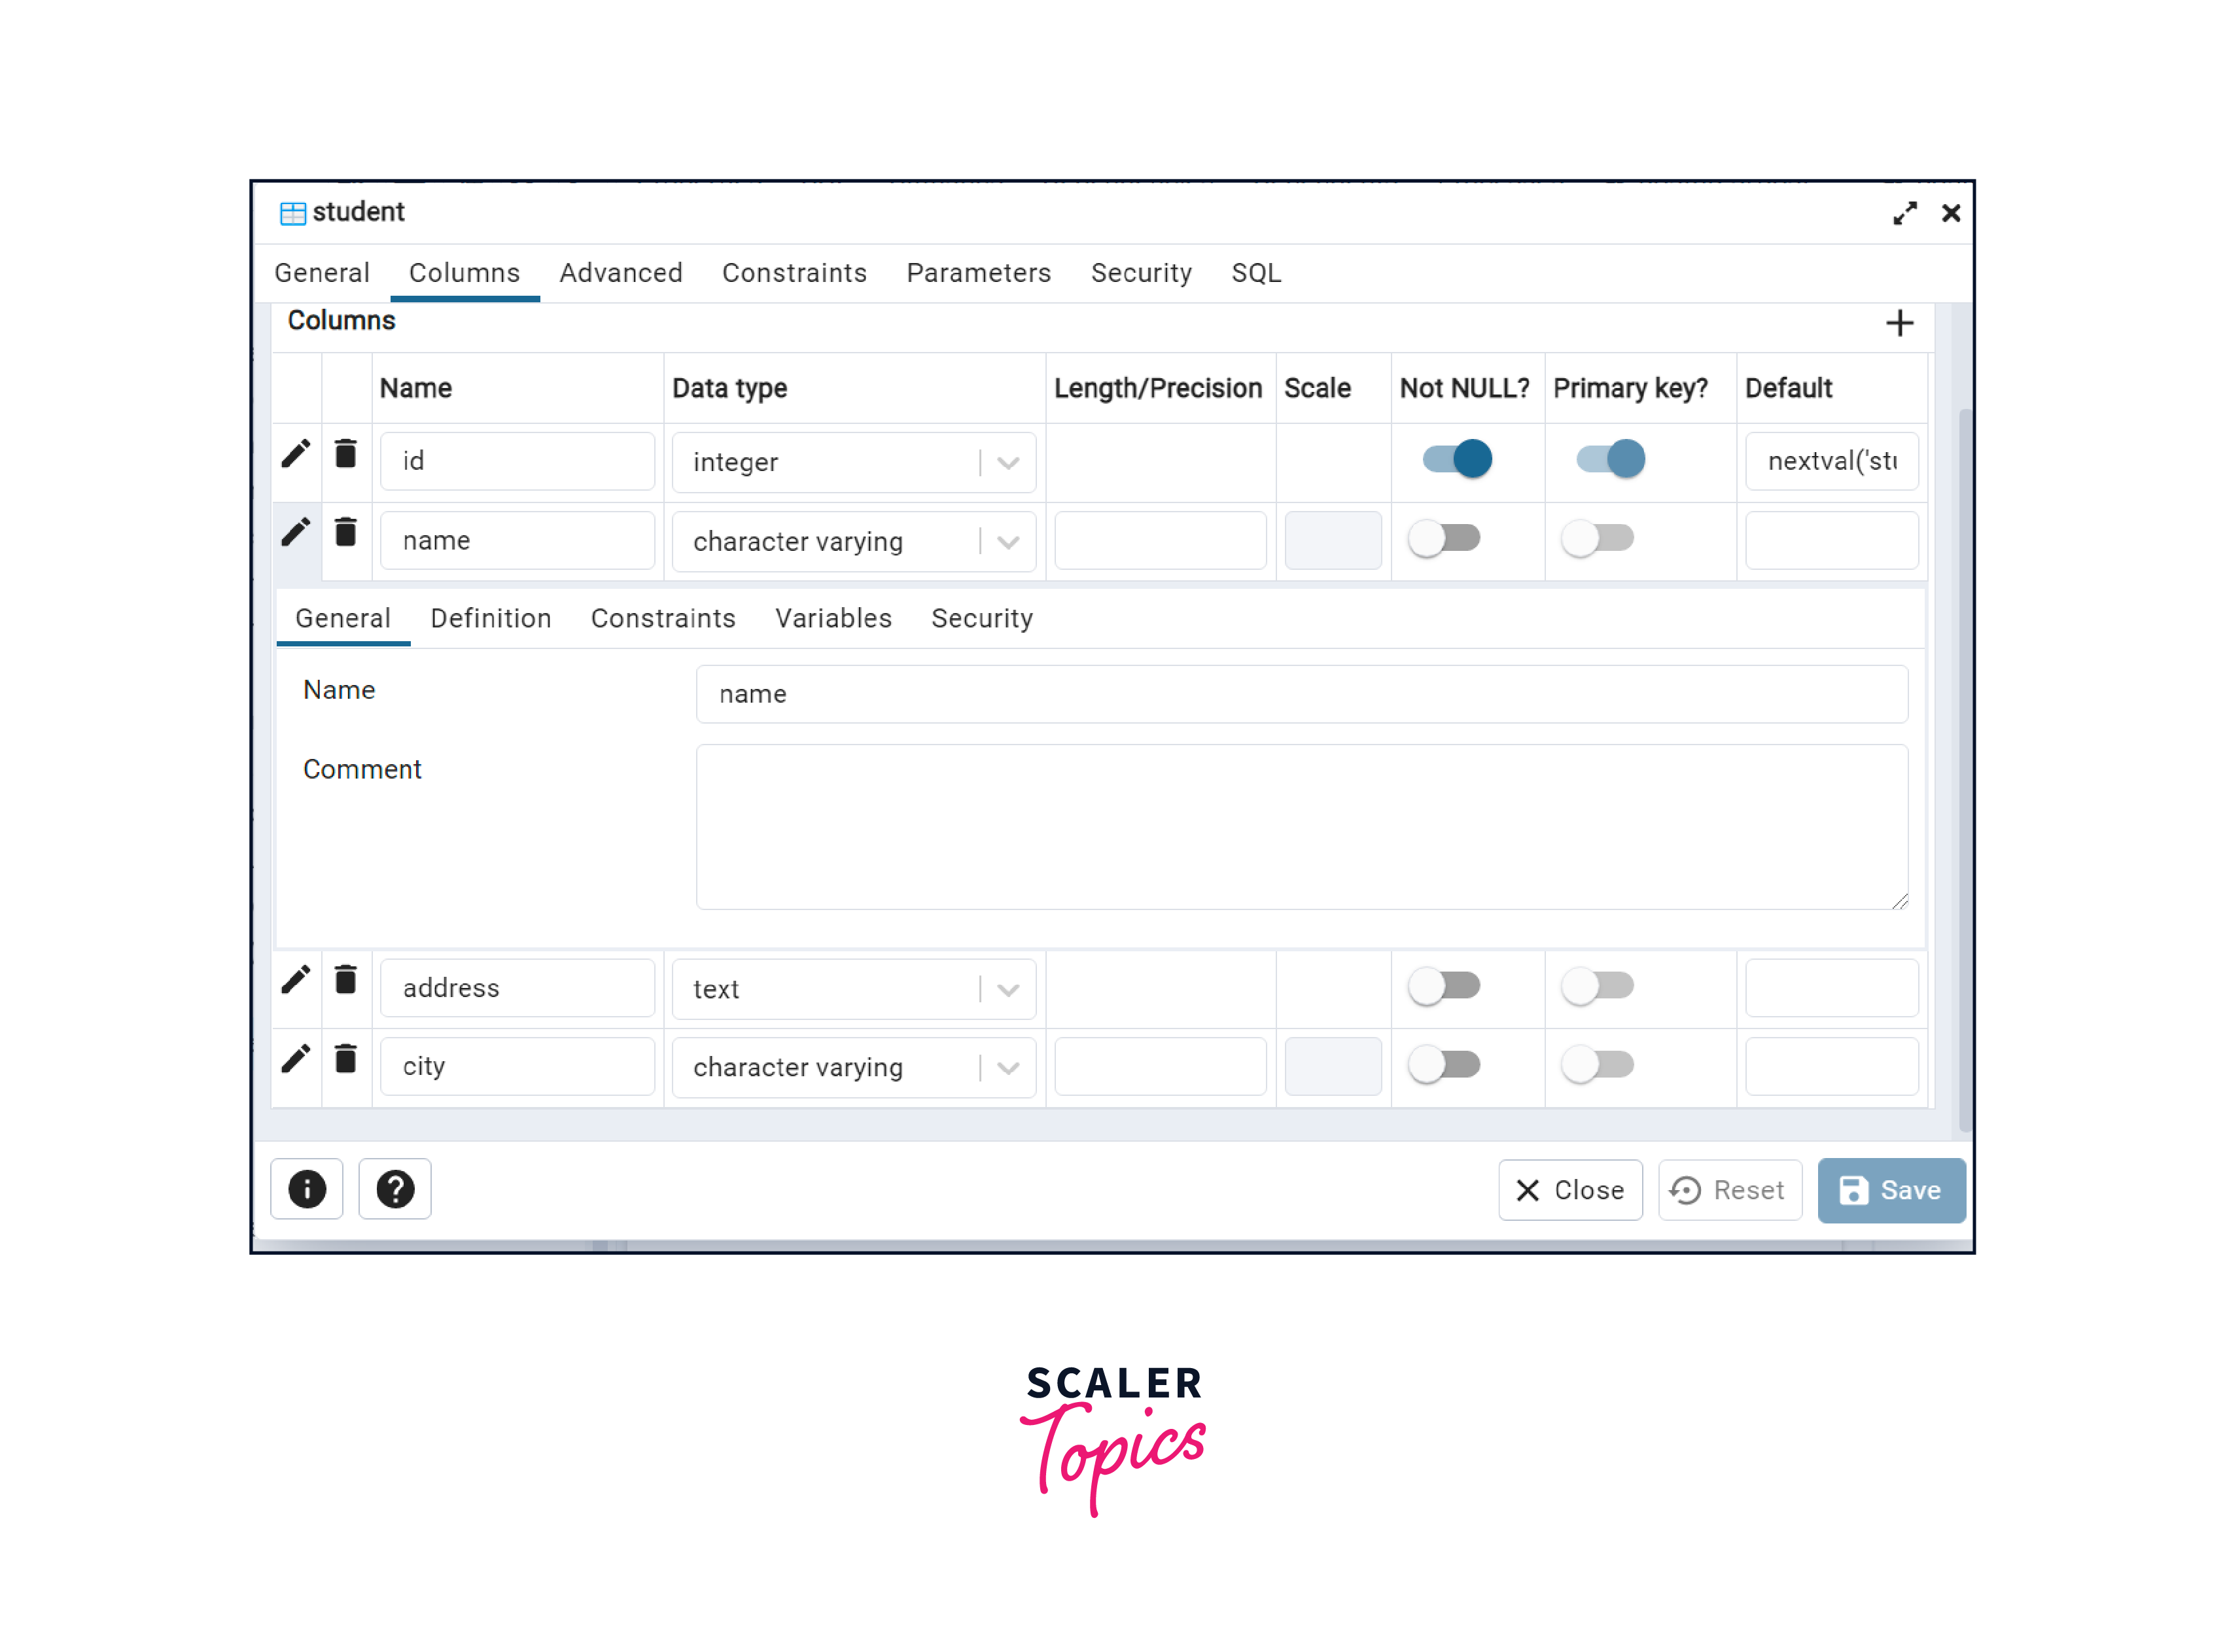Switch to the SQL tab
This screenshot has width=2225, height=1652.
tap(1256, 273)
